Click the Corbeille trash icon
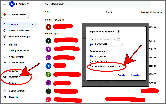Viewport: 166px width, 104px height. [x=5, y=97]
